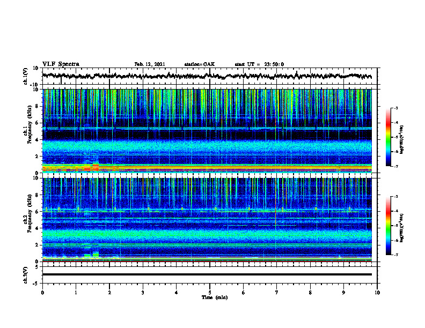Click the "start UT = 23:50: 0" header text
The image size is (425, 328).
259,64
